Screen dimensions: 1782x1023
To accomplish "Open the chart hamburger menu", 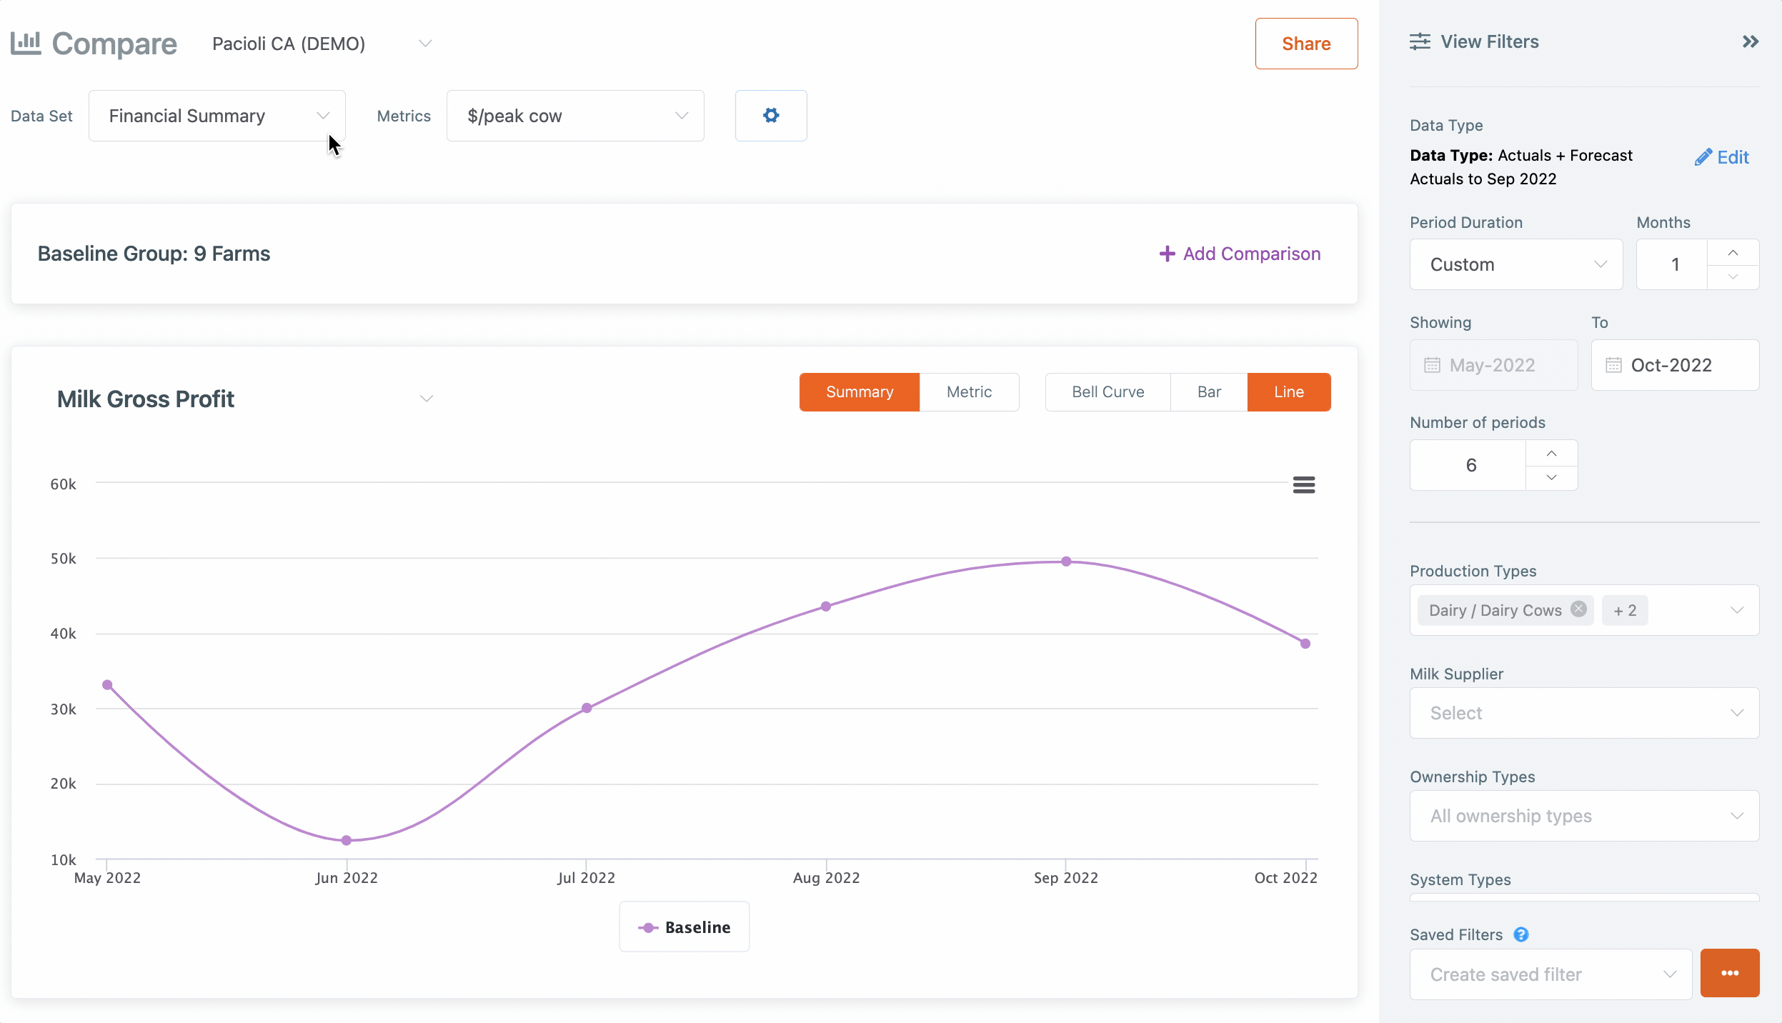I will pyautogui.click(x=1304, y=485).
